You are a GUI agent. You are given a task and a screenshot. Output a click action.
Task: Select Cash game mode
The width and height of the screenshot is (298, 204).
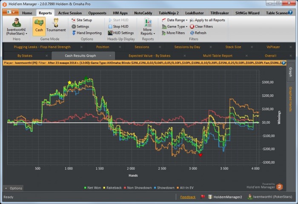(x=39, y=26)
